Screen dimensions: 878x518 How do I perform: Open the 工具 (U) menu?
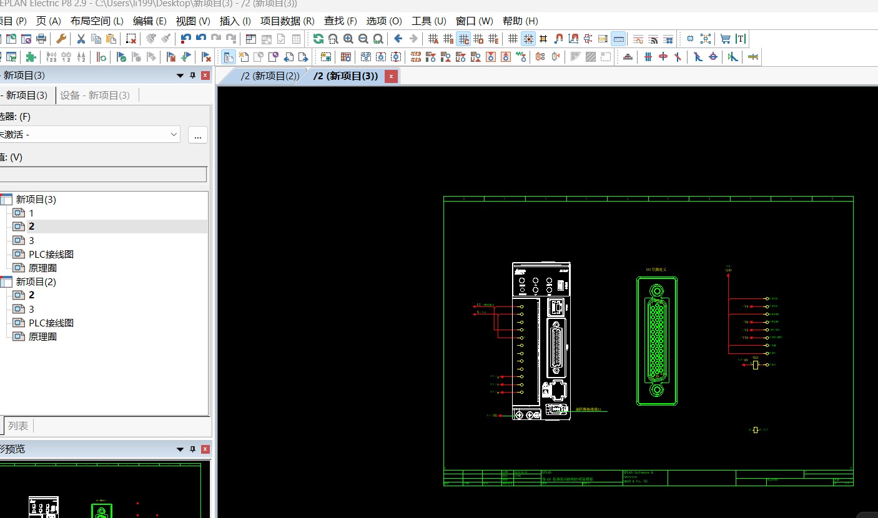(429, 21)
